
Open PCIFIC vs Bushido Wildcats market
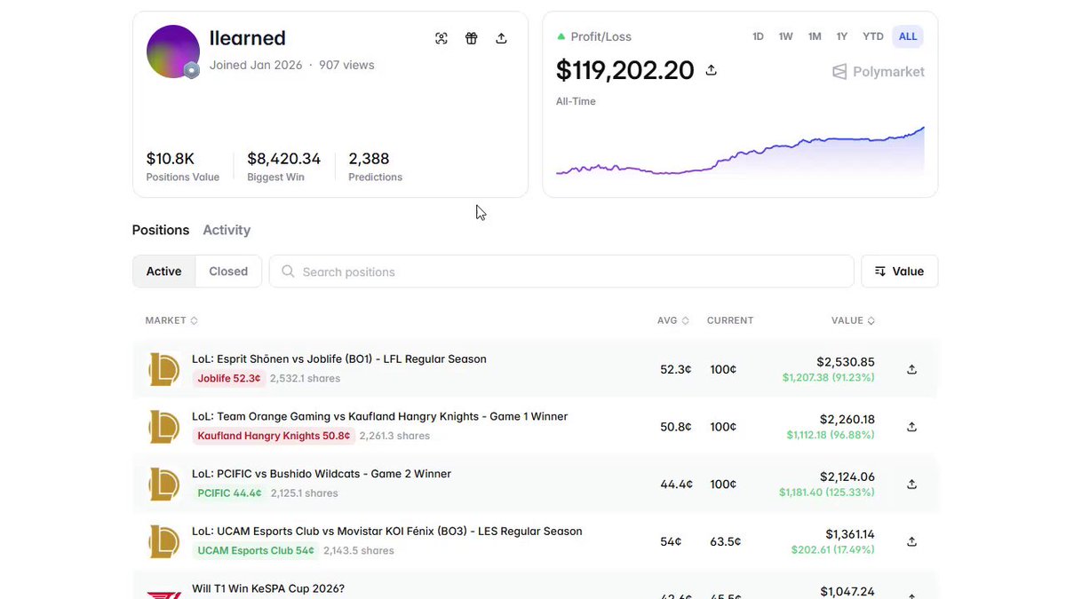tap(322, 474)
